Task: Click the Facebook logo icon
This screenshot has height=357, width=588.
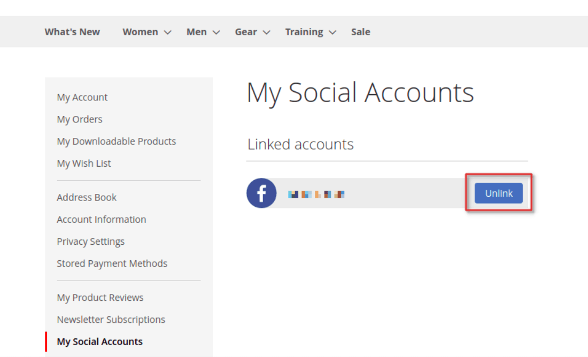Action: tap(261, 193)
